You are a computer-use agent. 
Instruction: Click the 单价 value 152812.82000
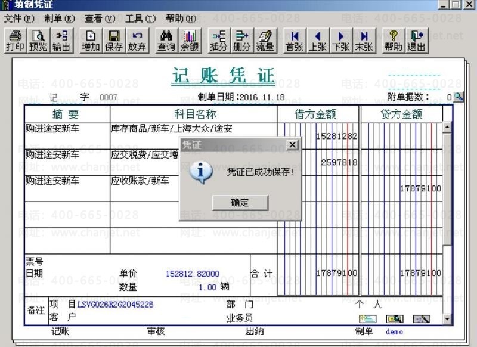[x=193, y=274]
